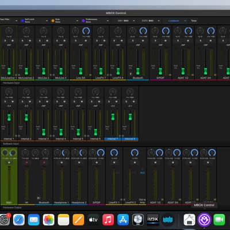The image size is (230, 230).
Task: Toggle the red mute button on Alt output
Action: [26, 163]
